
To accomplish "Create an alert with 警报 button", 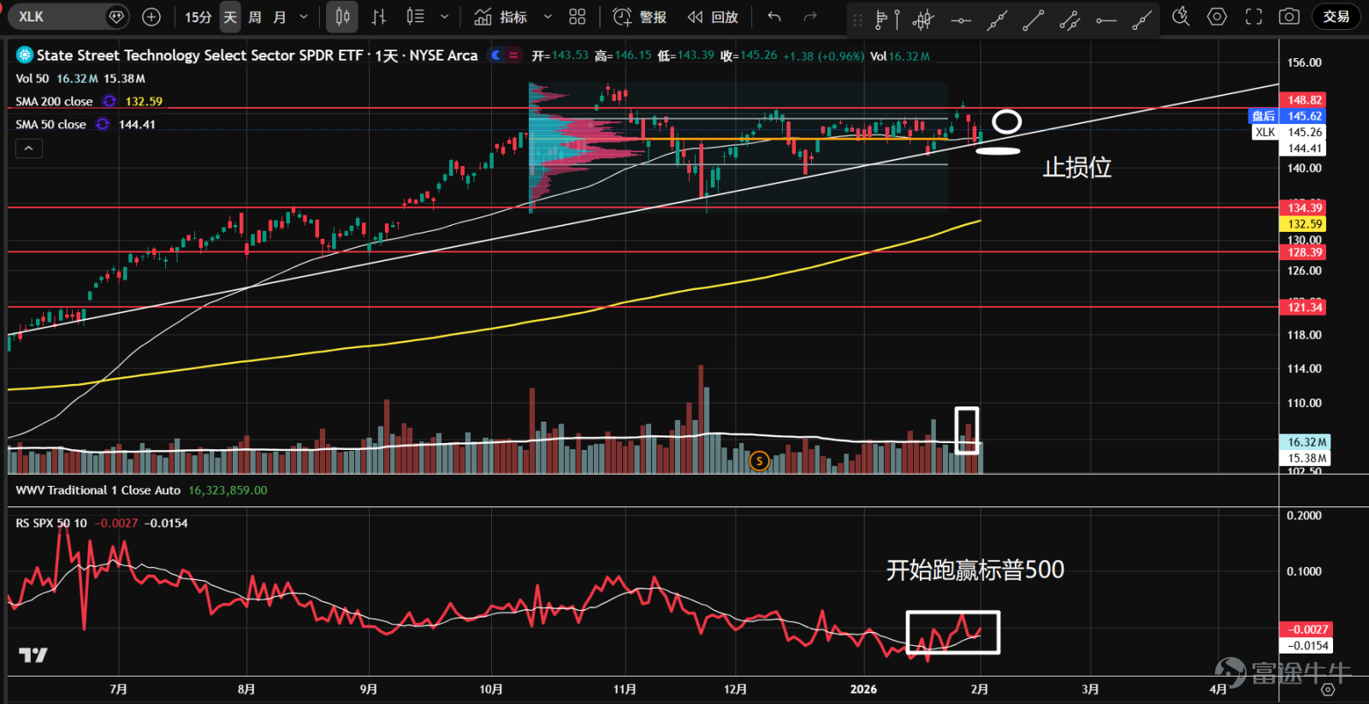I will click(640, 17).
